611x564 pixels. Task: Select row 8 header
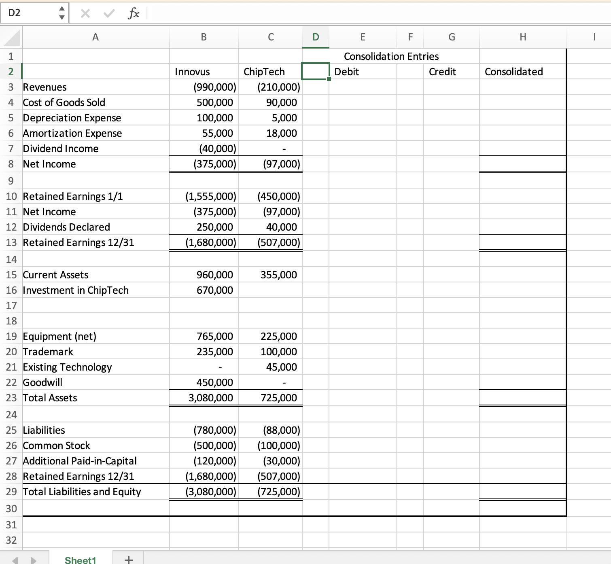click(x=11, y=164)
